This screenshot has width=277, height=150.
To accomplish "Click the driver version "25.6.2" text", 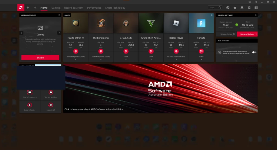I will (226, 25).
